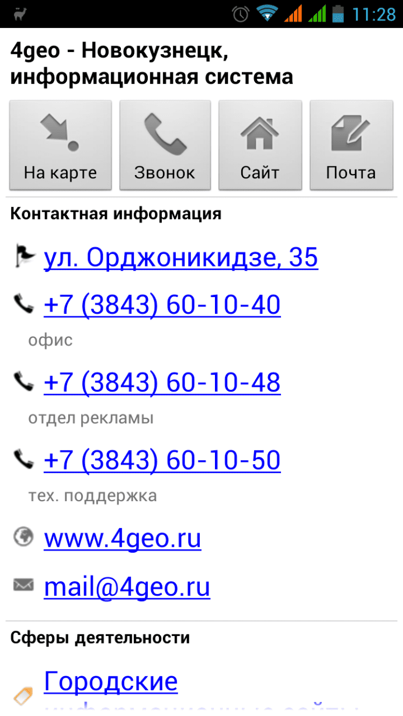Viewport: 403px width, 716px height.
Task: Tap the 'На карте' map button
Action: click(x=60, y=145)
